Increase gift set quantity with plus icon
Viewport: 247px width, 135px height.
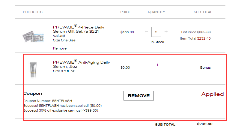click(166, 32)
